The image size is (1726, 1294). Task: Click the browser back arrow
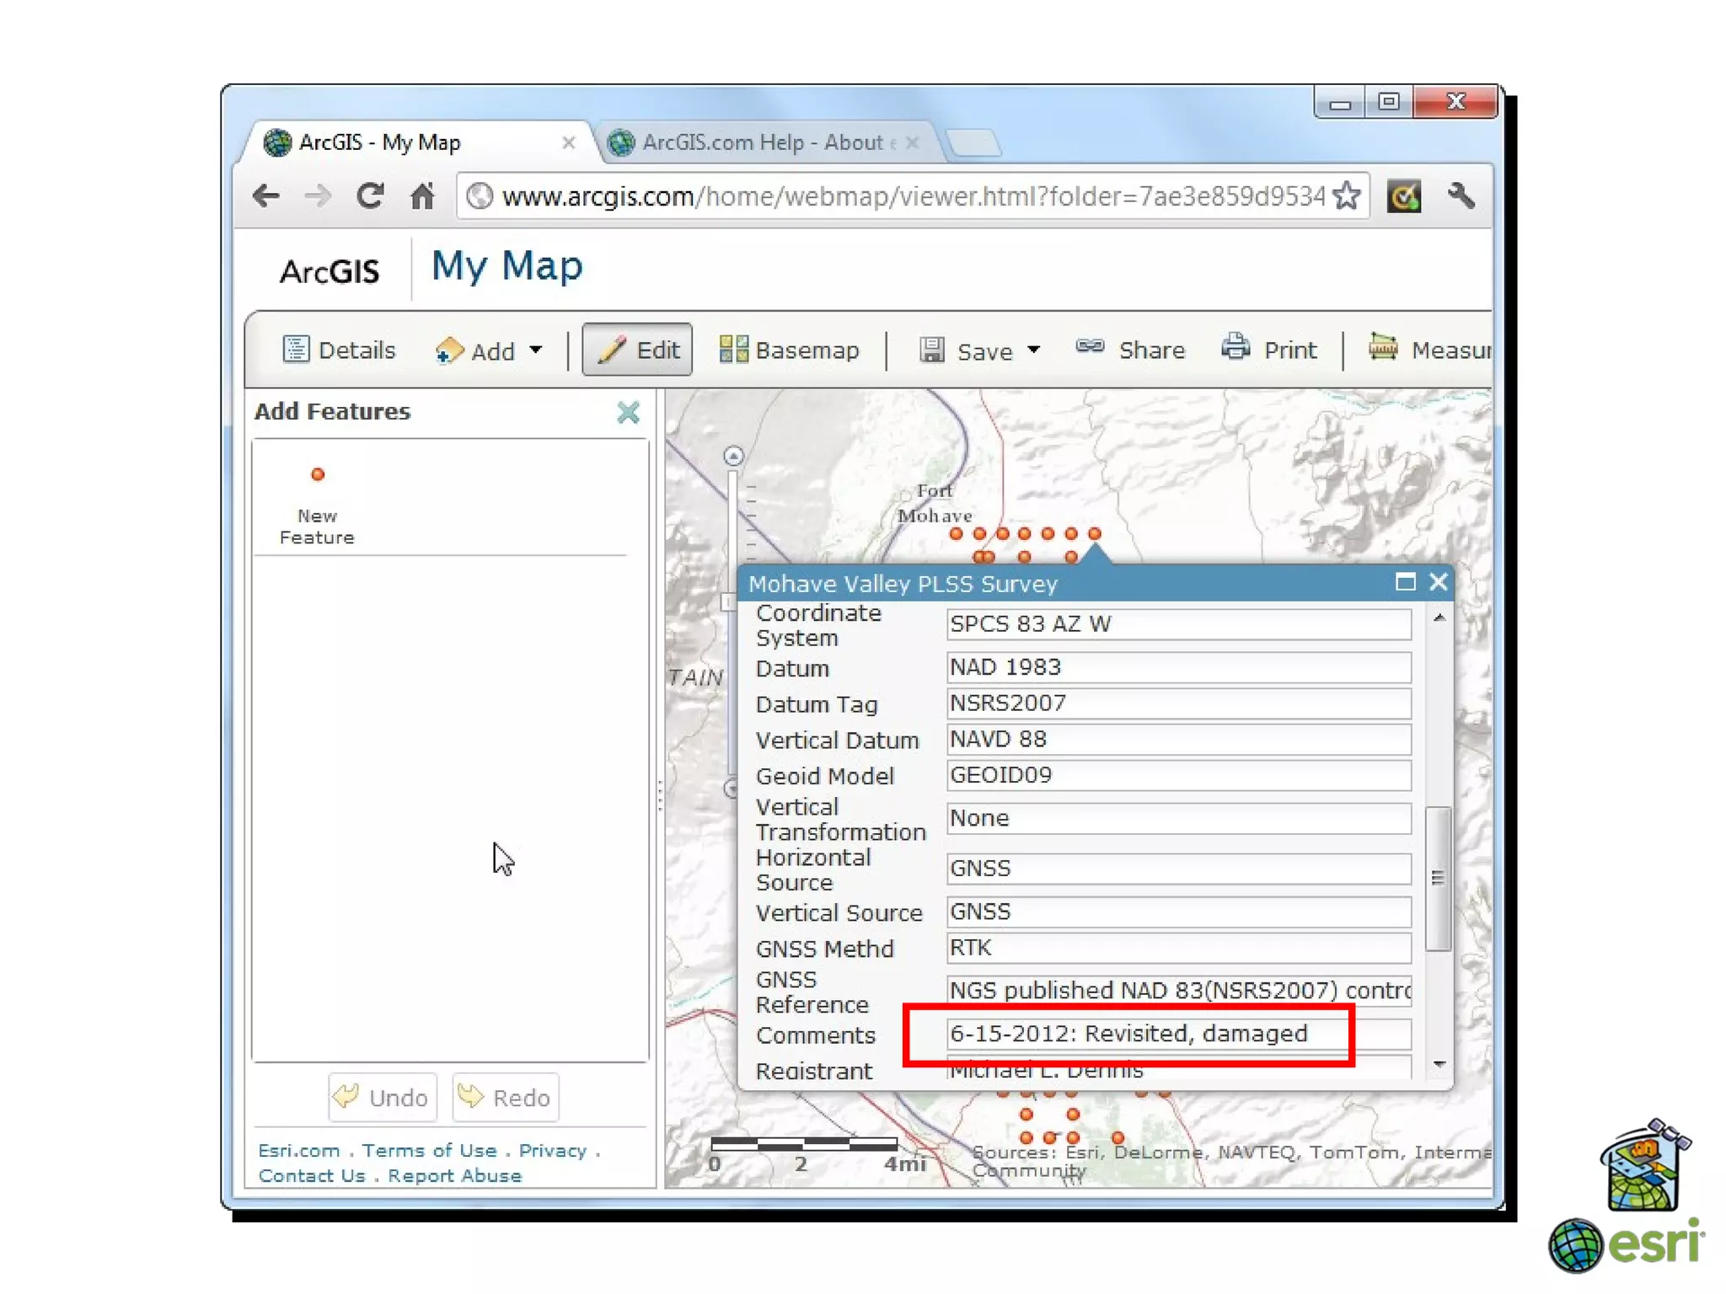click(266, 196)
